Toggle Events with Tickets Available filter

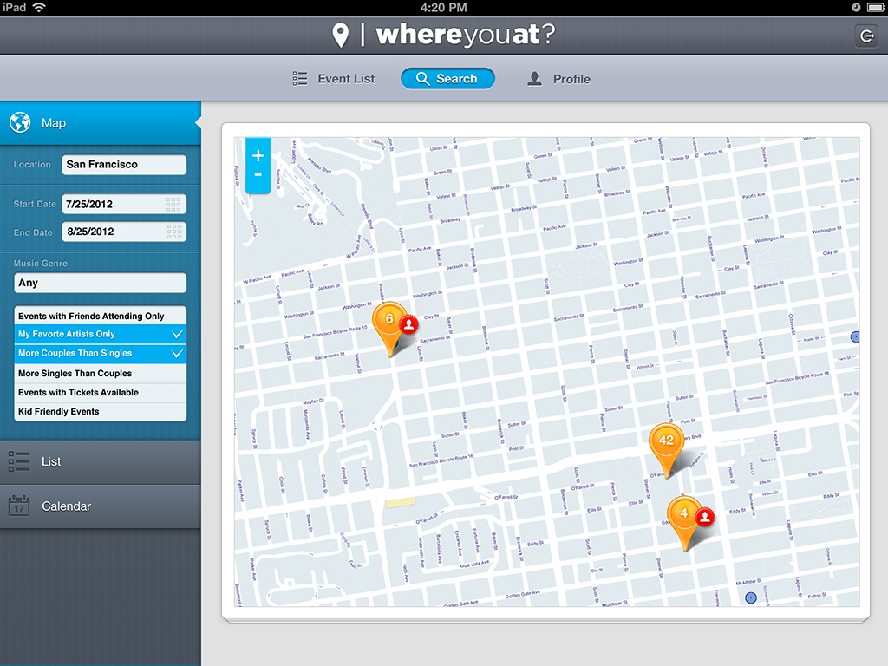(x=101, y=393)
